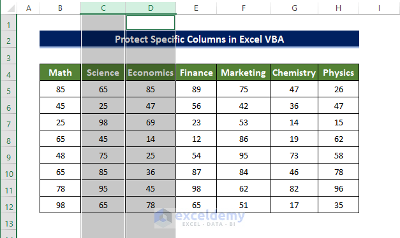
Task: Click the exceldemy watermark logo
Action: 200,218
